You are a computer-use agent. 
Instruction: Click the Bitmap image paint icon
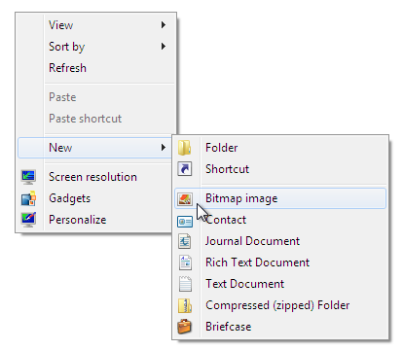[185, 198]
